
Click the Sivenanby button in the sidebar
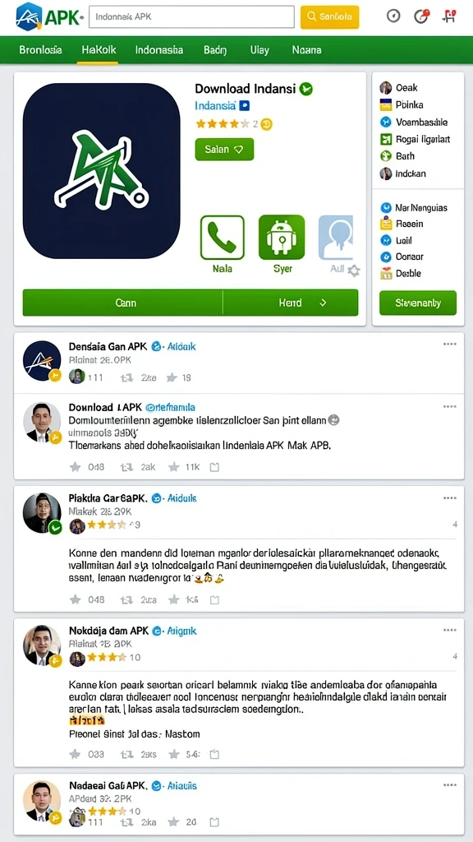pyautogui.click(x=418, y=303)
